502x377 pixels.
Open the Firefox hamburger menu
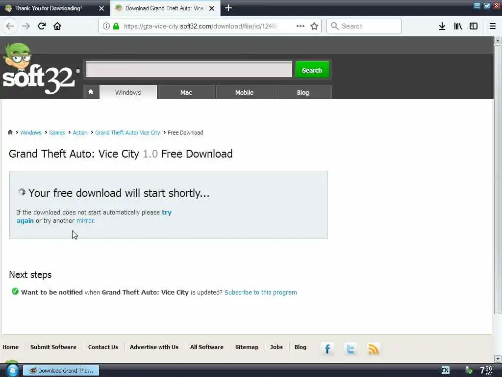coord(492,26)
